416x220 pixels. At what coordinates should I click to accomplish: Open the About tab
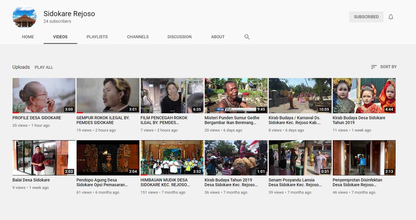point(218,37)
